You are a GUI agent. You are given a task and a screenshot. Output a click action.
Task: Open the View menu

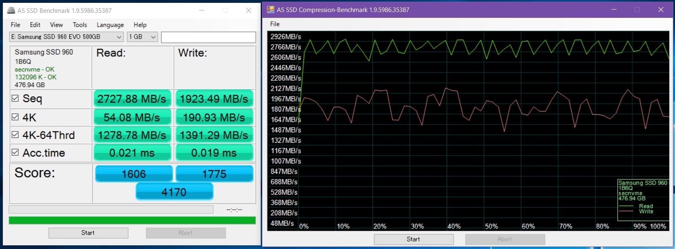[x=56, y=25]
